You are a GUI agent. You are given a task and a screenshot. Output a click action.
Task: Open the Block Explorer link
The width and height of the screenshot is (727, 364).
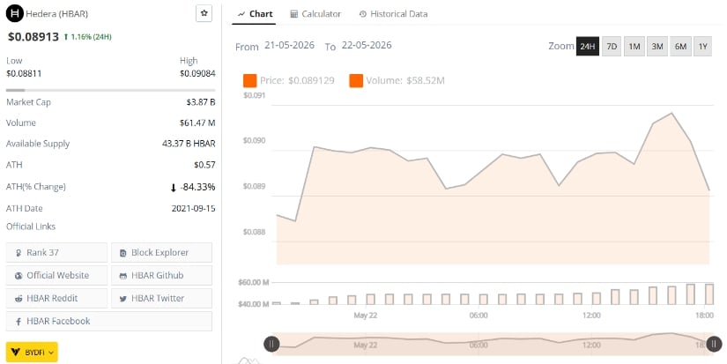[x=161, y=253]
